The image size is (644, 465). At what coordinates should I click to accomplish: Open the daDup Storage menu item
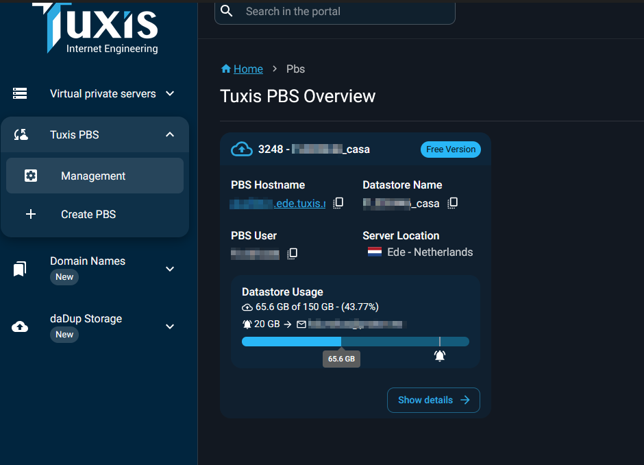(x=95, y=326)
